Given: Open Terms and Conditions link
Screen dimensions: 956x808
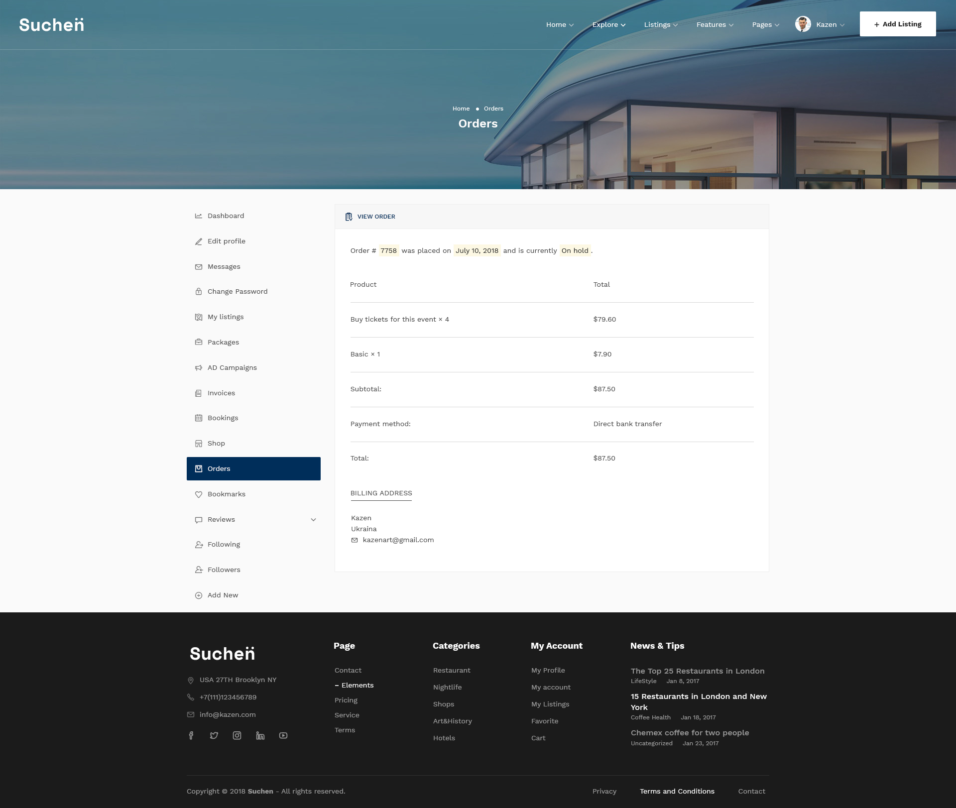Looking at the screenshot, I should pyautogui.click(x=677, y=791).
